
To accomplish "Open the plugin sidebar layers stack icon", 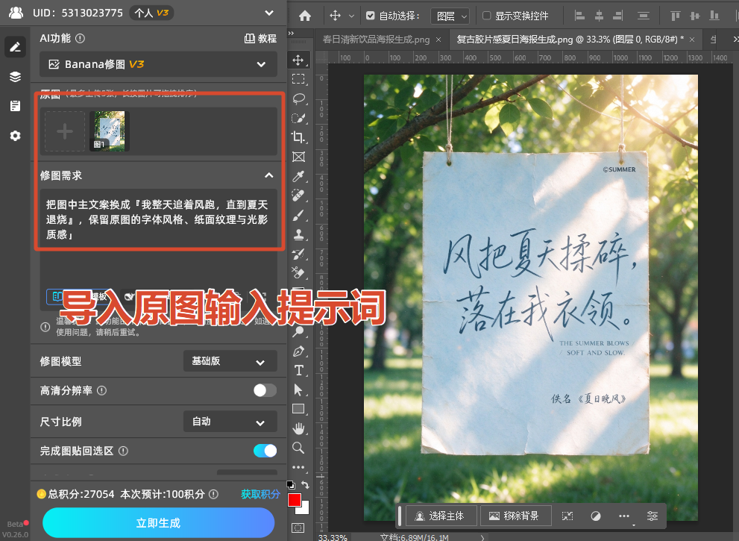I will 15,76.
